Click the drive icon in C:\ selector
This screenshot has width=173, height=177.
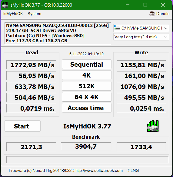[x=117, y=27]
